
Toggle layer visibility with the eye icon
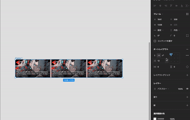point(187,89)
